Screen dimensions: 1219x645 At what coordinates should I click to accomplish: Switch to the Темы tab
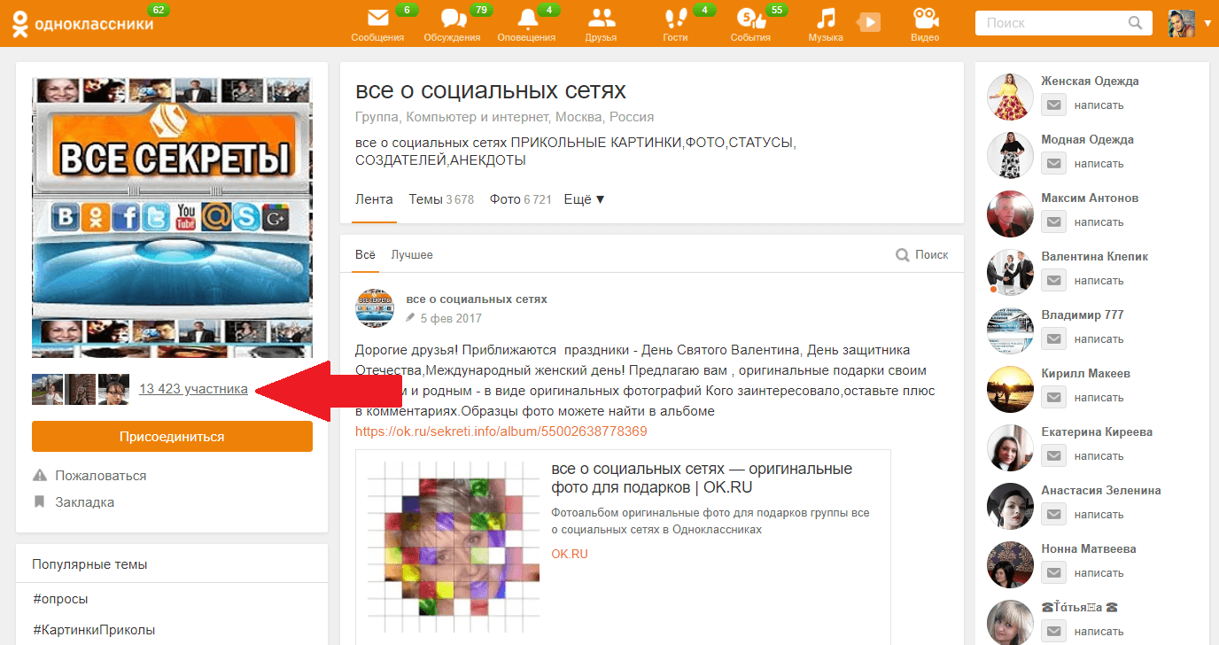[x=441, y=199]
